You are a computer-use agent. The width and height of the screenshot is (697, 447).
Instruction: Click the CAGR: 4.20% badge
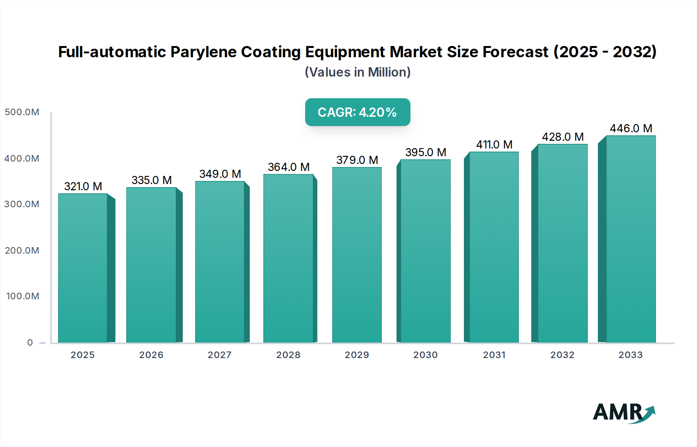pos(357,112)
